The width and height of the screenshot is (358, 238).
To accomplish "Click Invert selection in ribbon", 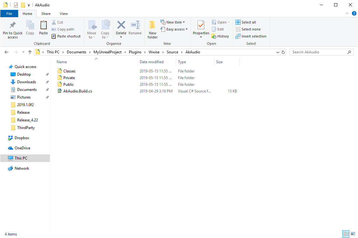I will tap(251, 36).
